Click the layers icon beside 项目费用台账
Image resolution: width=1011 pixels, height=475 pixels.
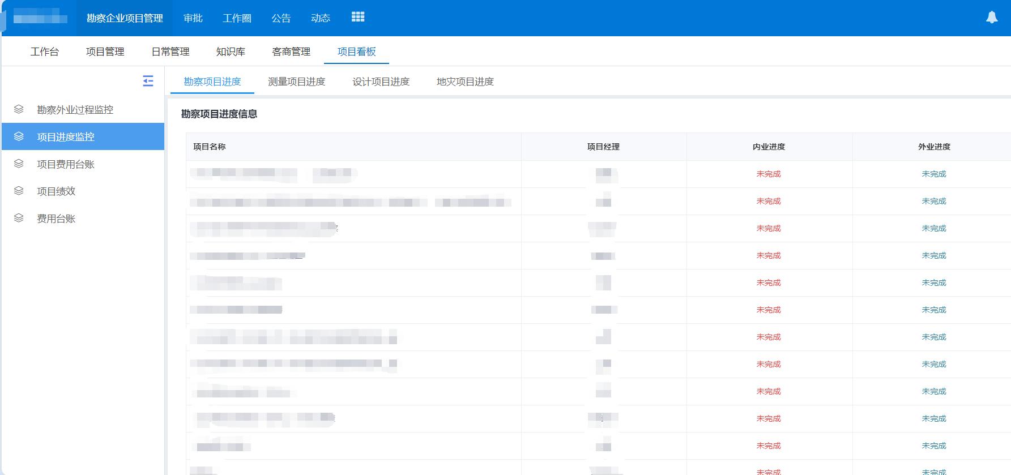pos(19,164)
